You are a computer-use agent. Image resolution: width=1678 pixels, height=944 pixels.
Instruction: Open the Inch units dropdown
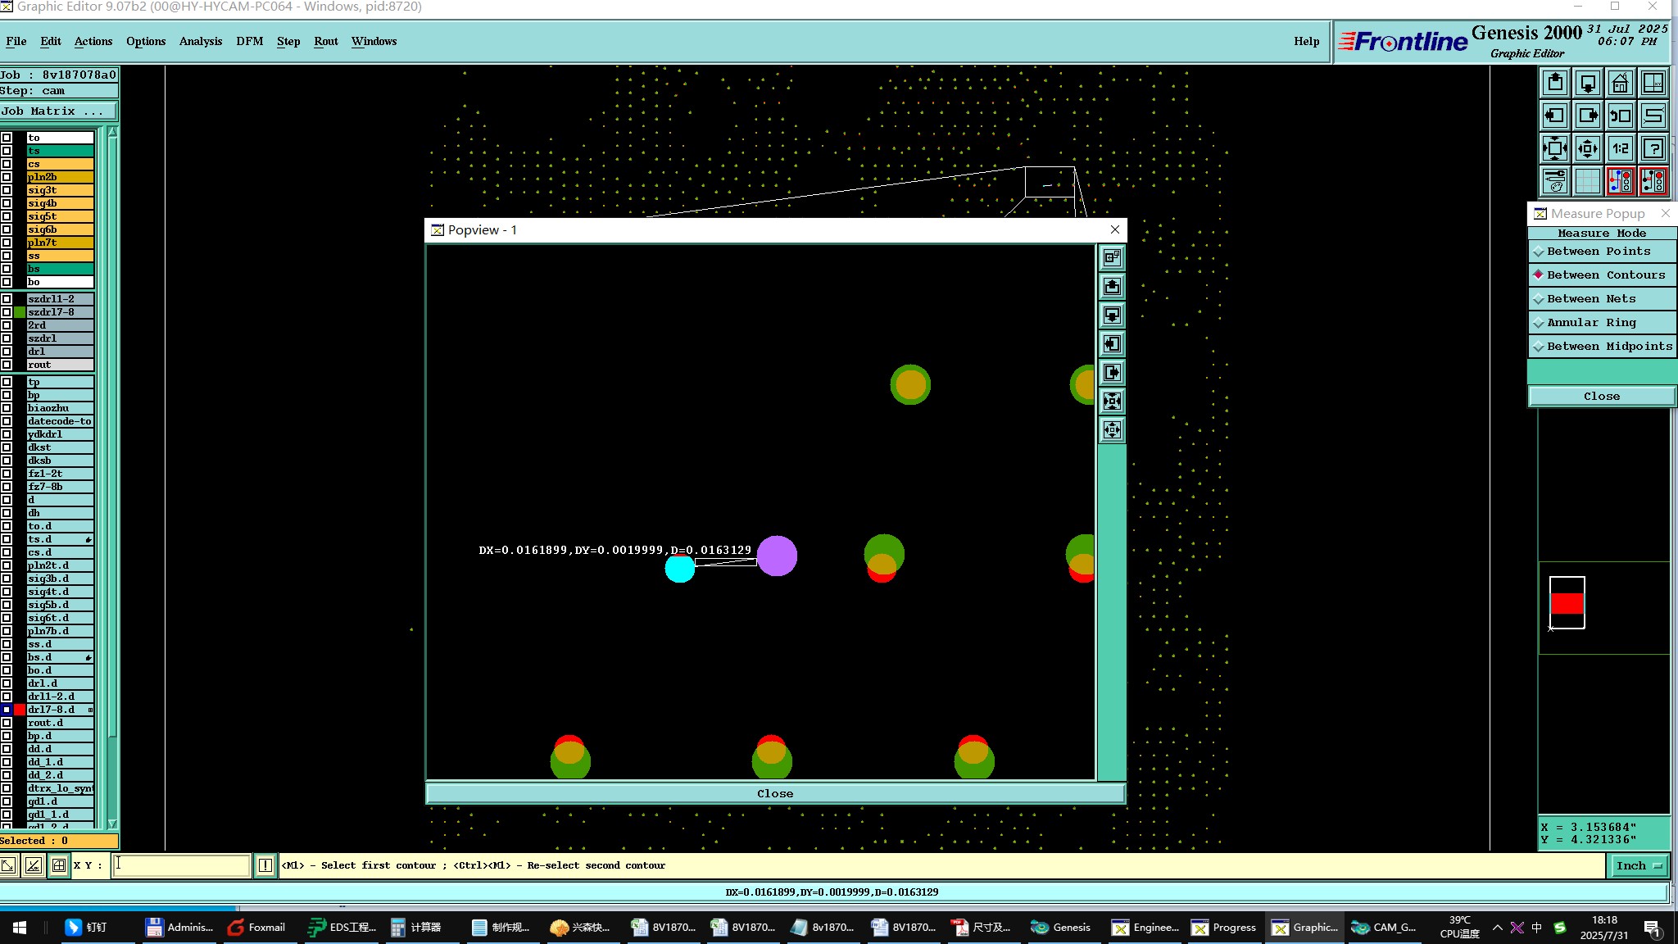point(1639,865)
